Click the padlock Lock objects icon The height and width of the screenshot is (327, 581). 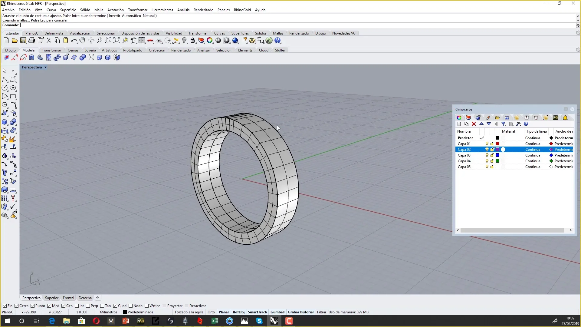193,41
